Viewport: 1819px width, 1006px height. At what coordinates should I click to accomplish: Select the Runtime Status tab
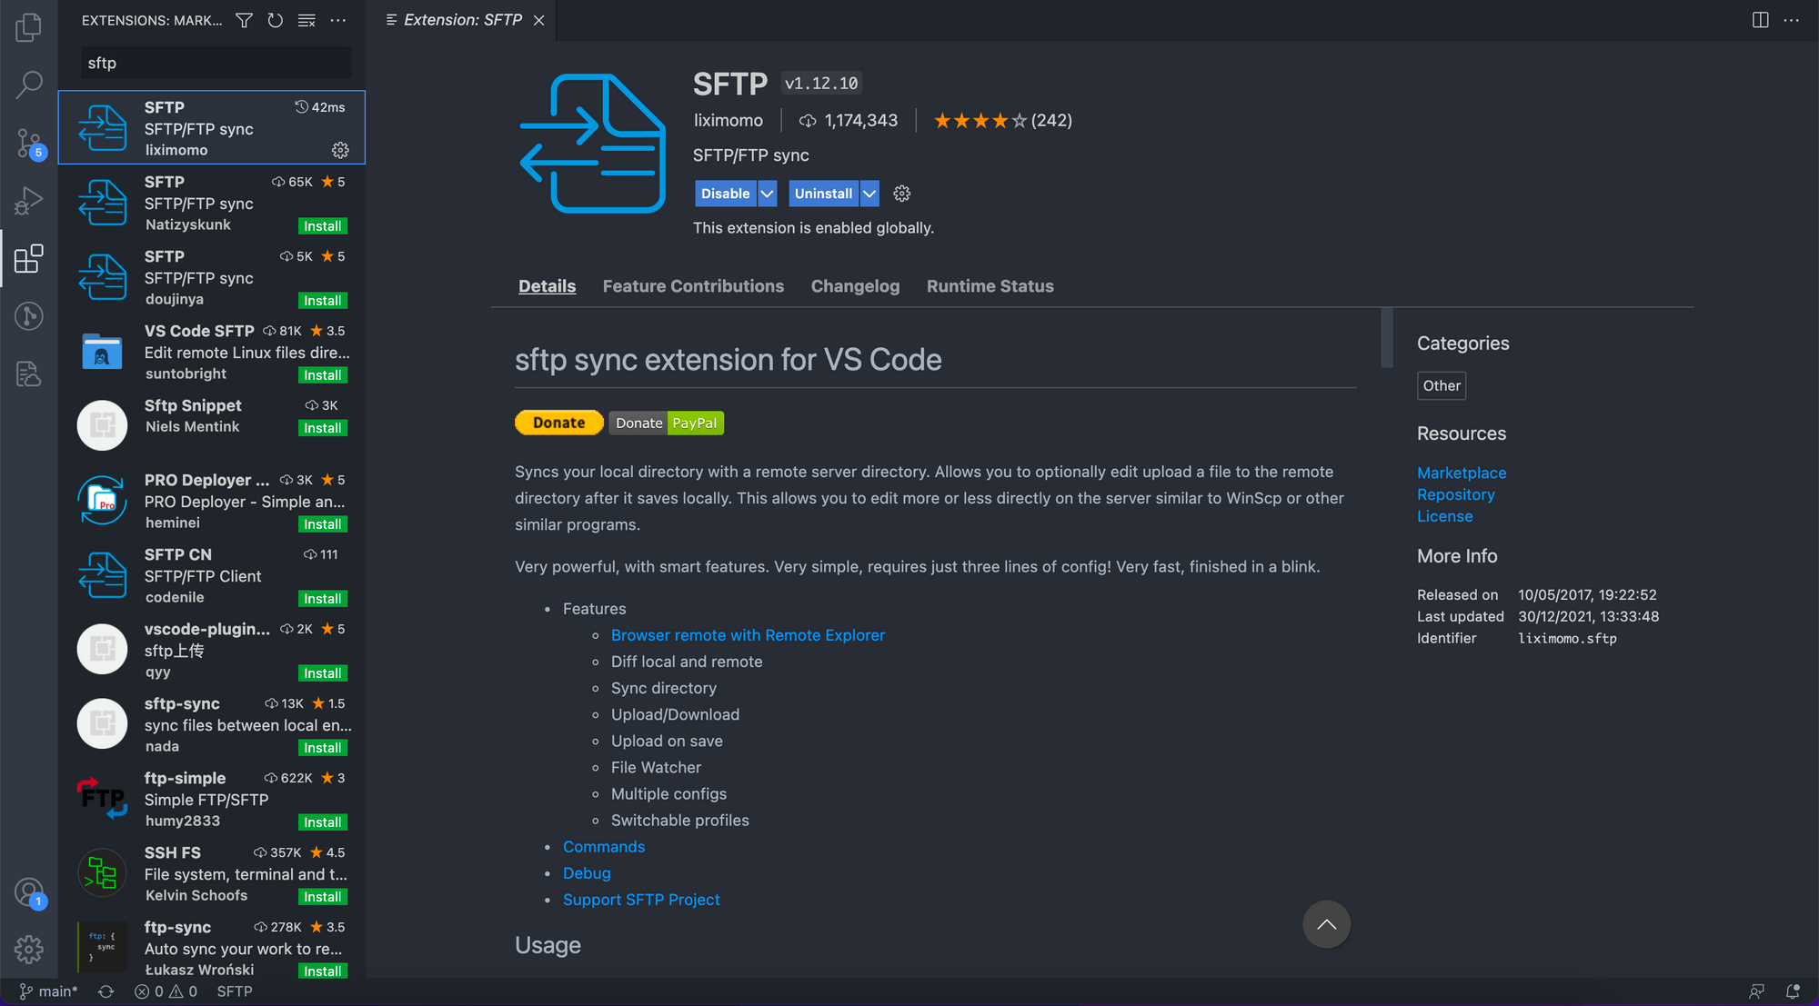pos(990,286)
